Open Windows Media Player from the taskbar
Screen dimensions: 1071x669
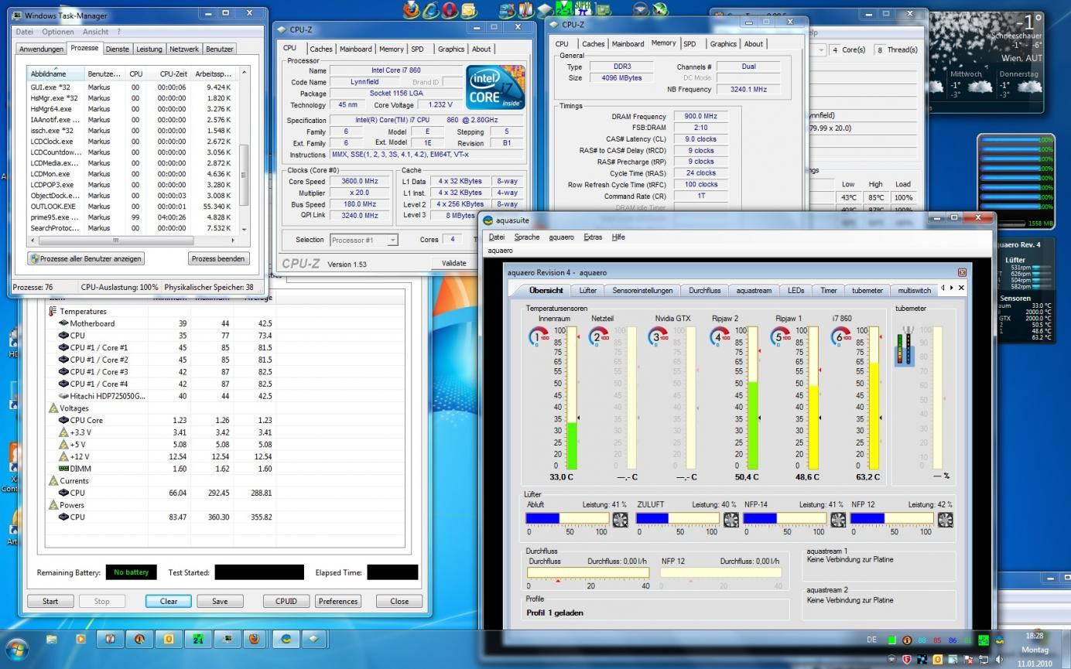[x=80, y=640]
